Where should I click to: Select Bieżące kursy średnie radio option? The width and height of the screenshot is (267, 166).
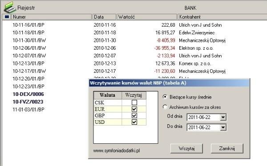[x=165, y=97]
